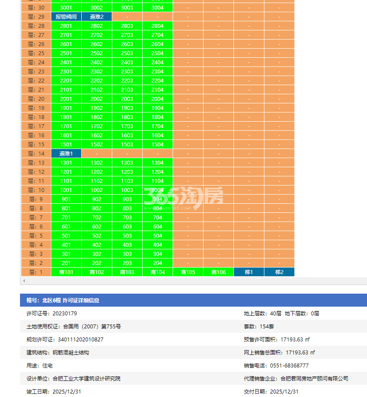Viewport: 367px width, 397px height.
Task: Open shop unit 商105
Action: click(x=188, y=272)
